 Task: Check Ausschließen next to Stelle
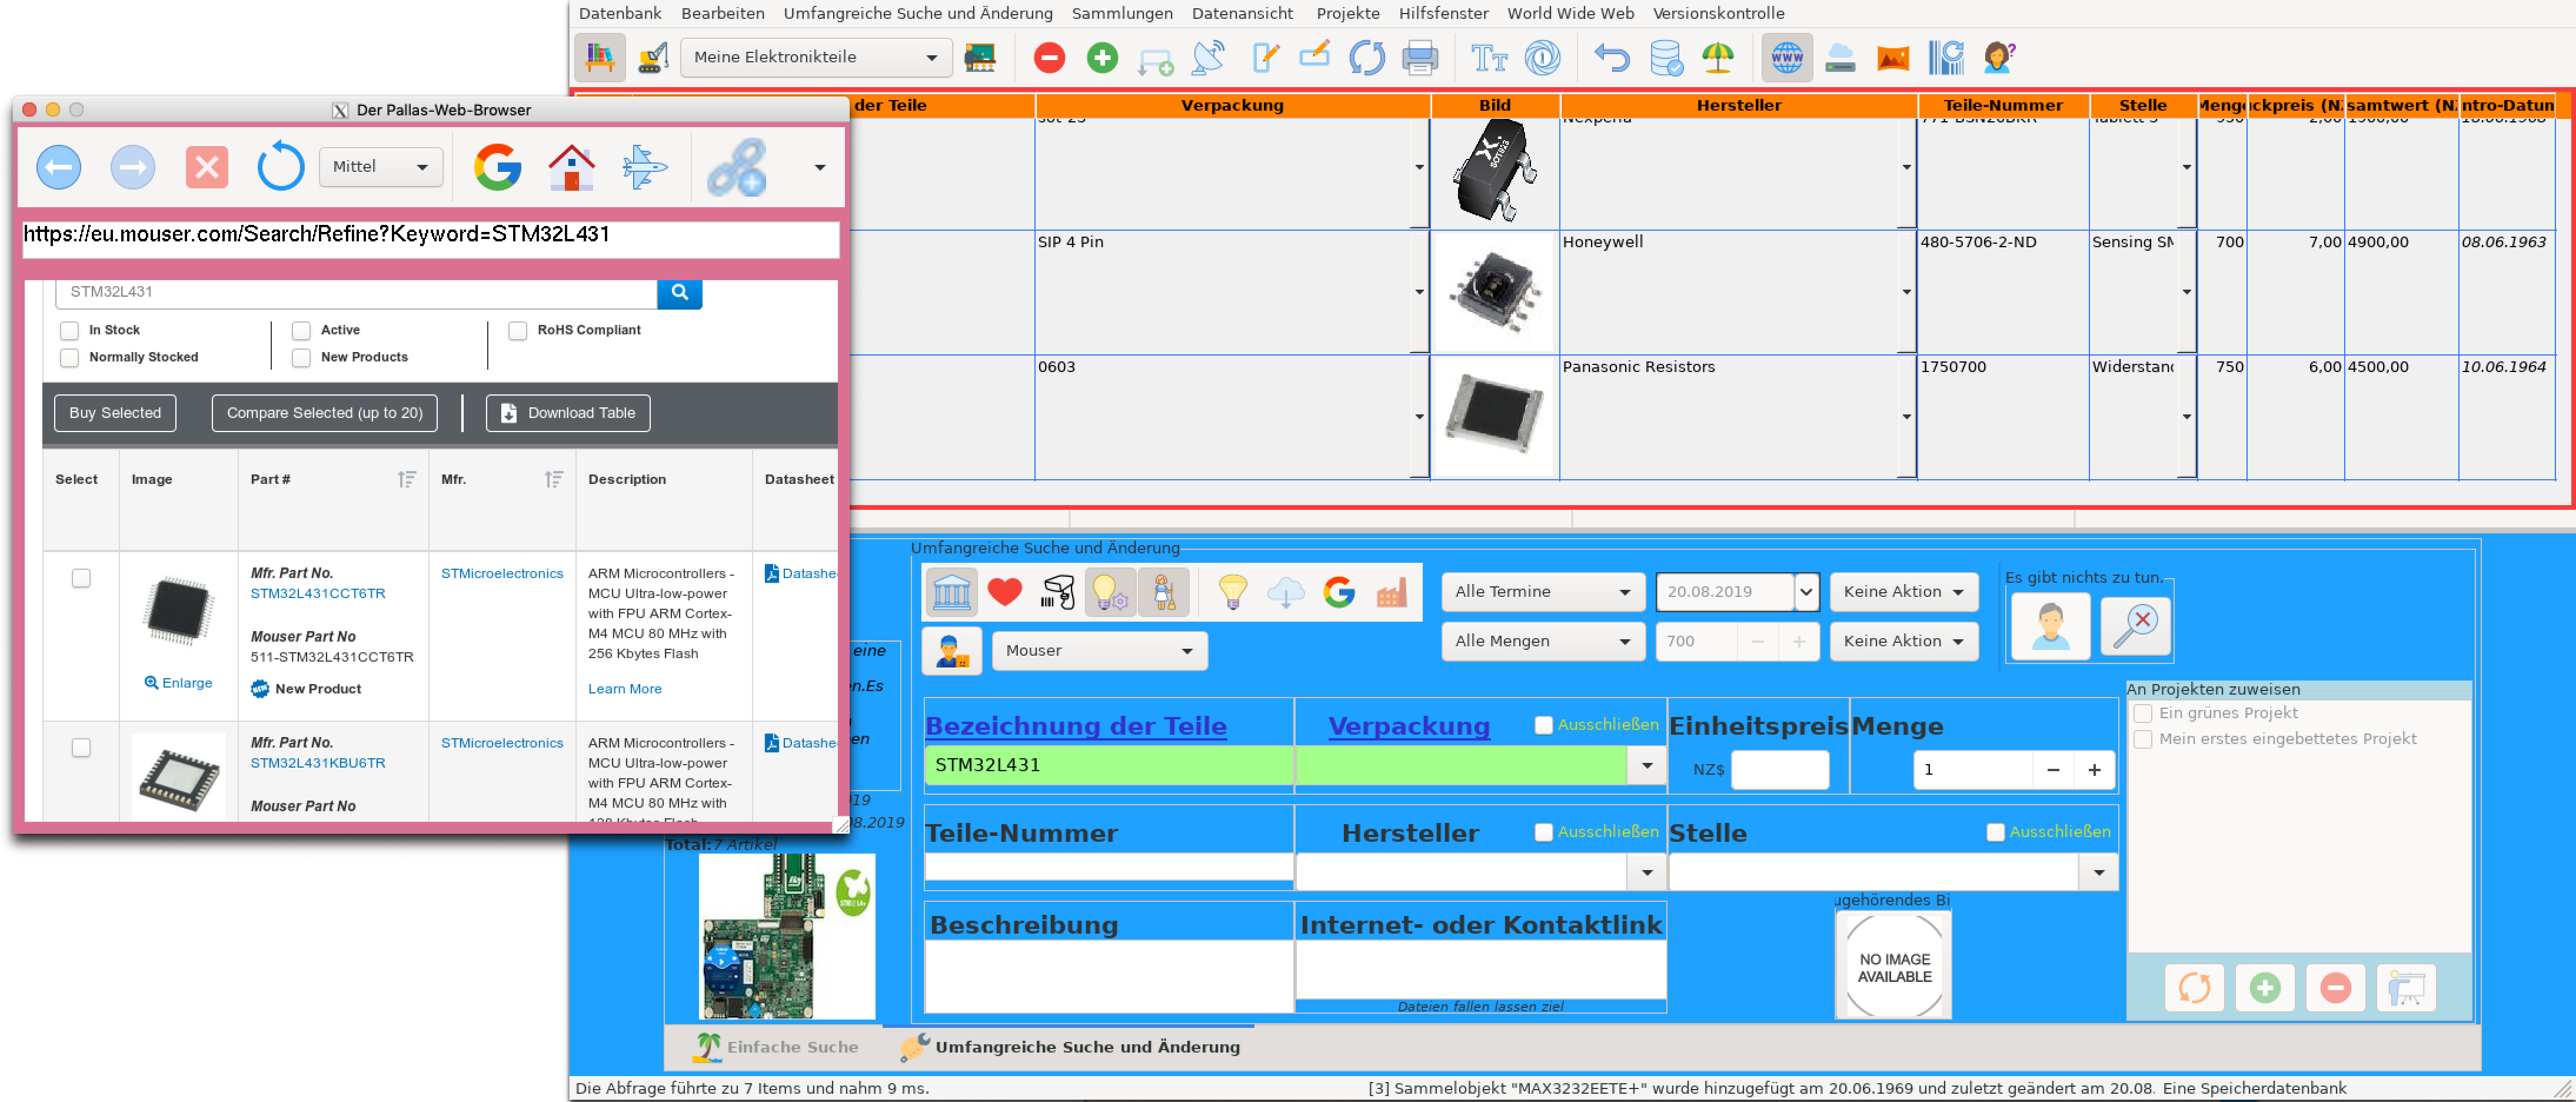[1995, 832]
